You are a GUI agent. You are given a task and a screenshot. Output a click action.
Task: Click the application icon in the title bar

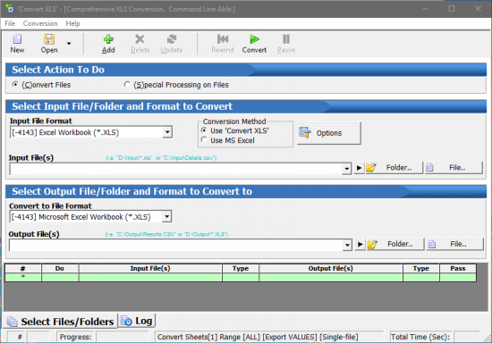click(x=10, y=8)
